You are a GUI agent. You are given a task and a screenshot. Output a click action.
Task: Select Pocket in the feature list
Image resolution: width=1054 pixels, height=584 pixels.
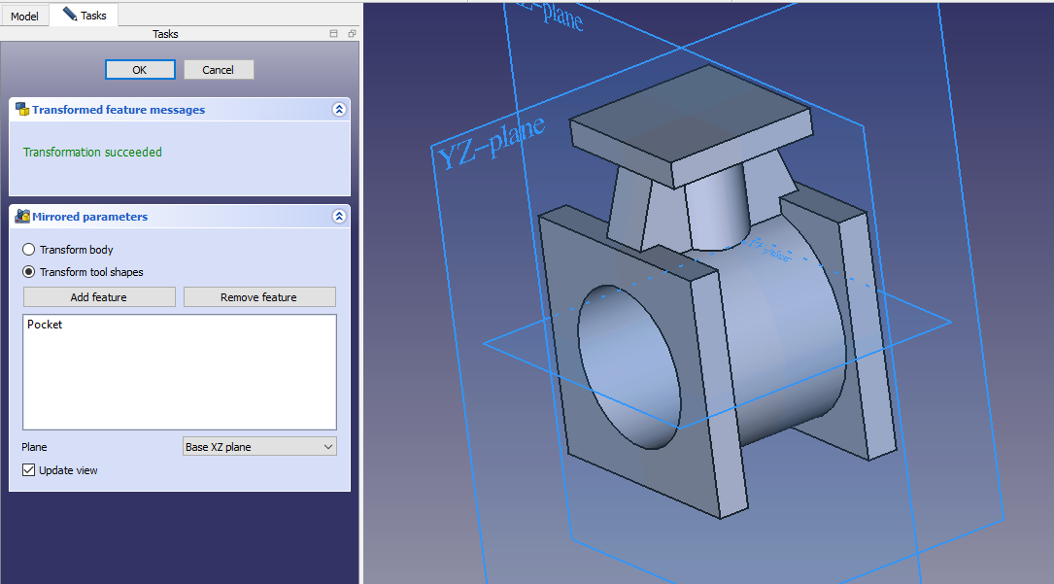46,325
